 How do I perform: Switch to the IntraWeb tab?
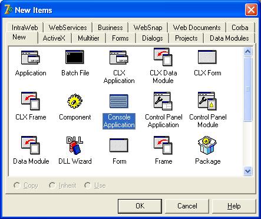[25, 28]
